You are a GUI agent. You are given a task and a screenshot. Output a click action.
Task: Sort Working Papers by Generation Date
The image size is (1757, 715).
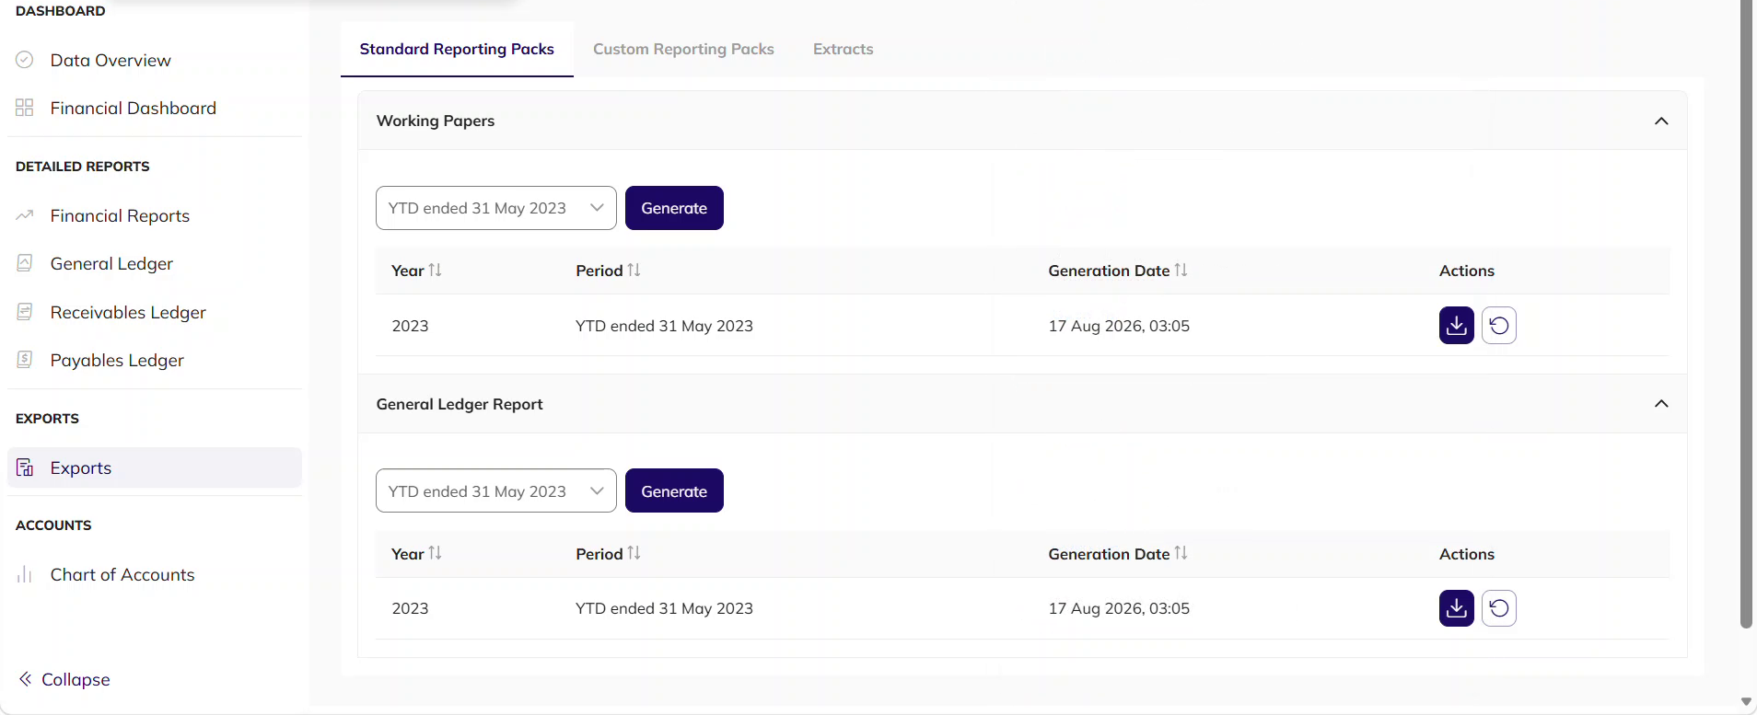(1181, 271)
